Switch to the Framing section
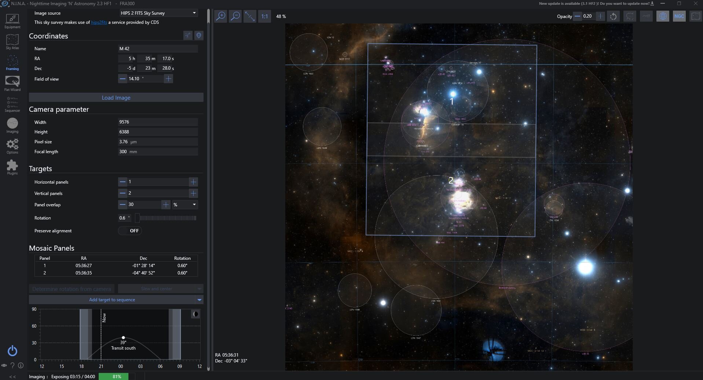Screen dimensions: 703x380 12,63
